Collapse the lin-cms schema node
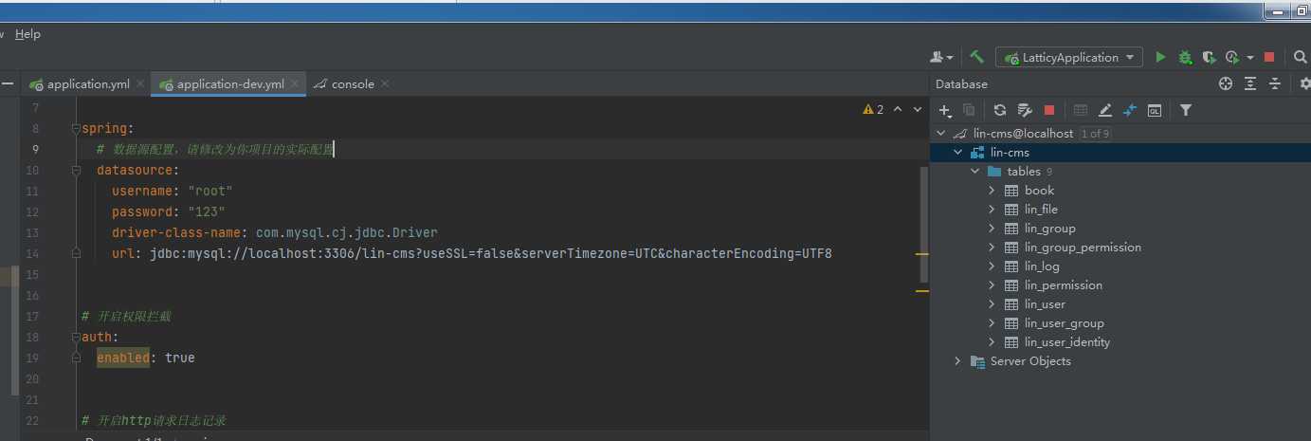 tap(957, 153)
